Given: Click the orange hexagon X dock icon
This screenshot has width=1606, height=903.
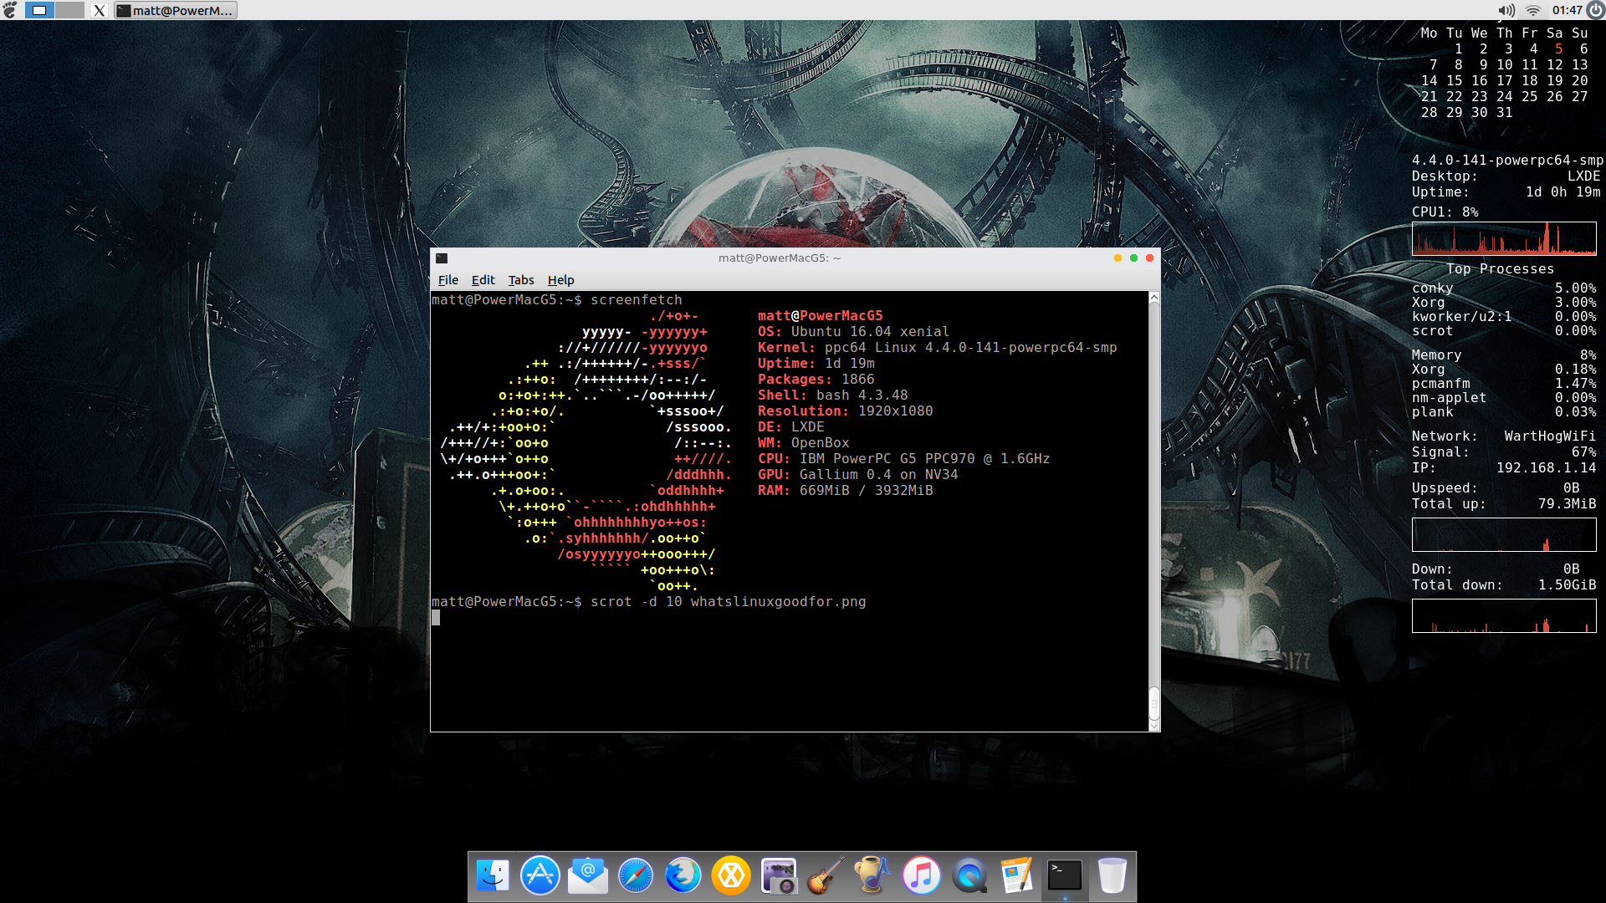Looking at the screenshot, I should (731, 875).
